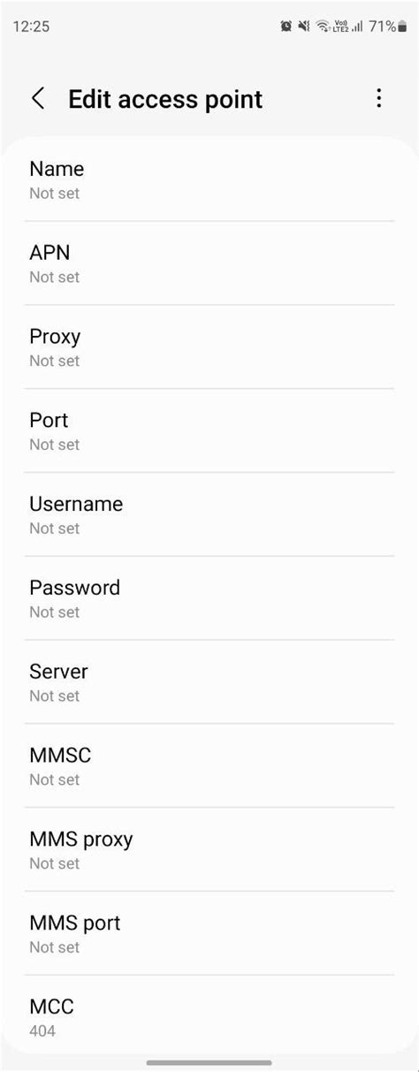Tap the bottom navigation gesture handle
This screenshot has width=419, height=1072.
click(x=209, y=1062)
